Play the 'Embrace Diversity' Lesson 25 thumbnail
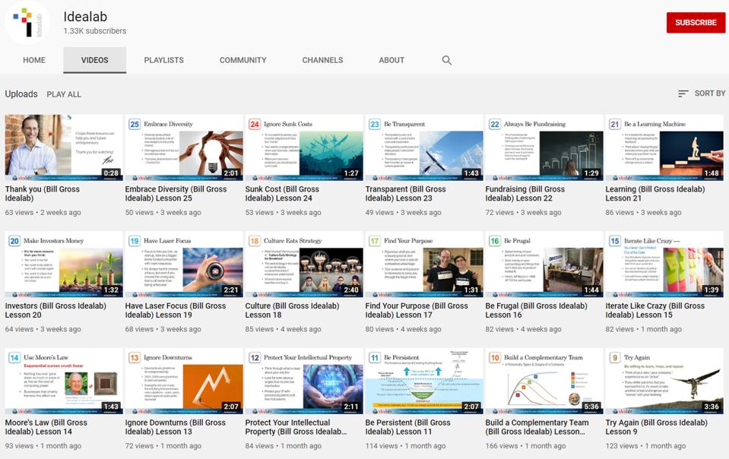This screenshot has width=729, height=459. (x=184, y=144)
